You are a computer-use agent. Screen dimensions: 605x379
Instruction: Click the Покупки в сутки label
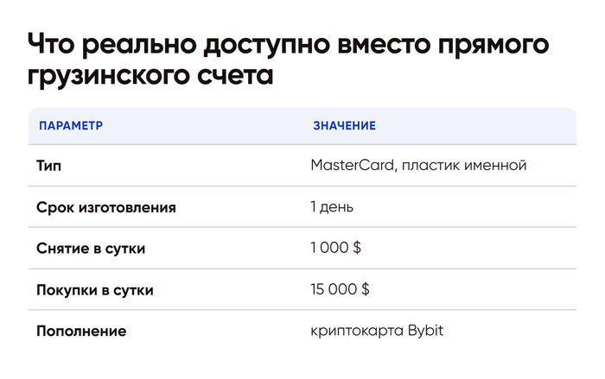click(x=95, y=290)
